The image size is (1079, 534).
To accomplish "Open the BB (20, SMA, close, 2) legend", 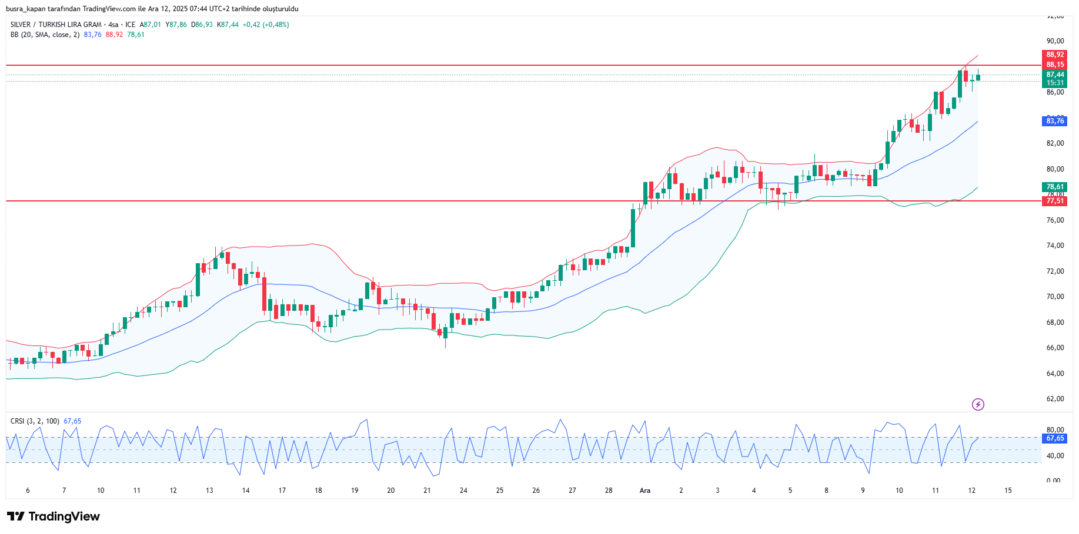I will coord(45,35).
